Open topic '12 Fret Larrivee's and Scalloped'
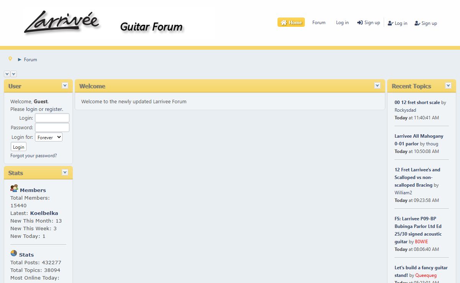460x283 pixels. [417, 177]
